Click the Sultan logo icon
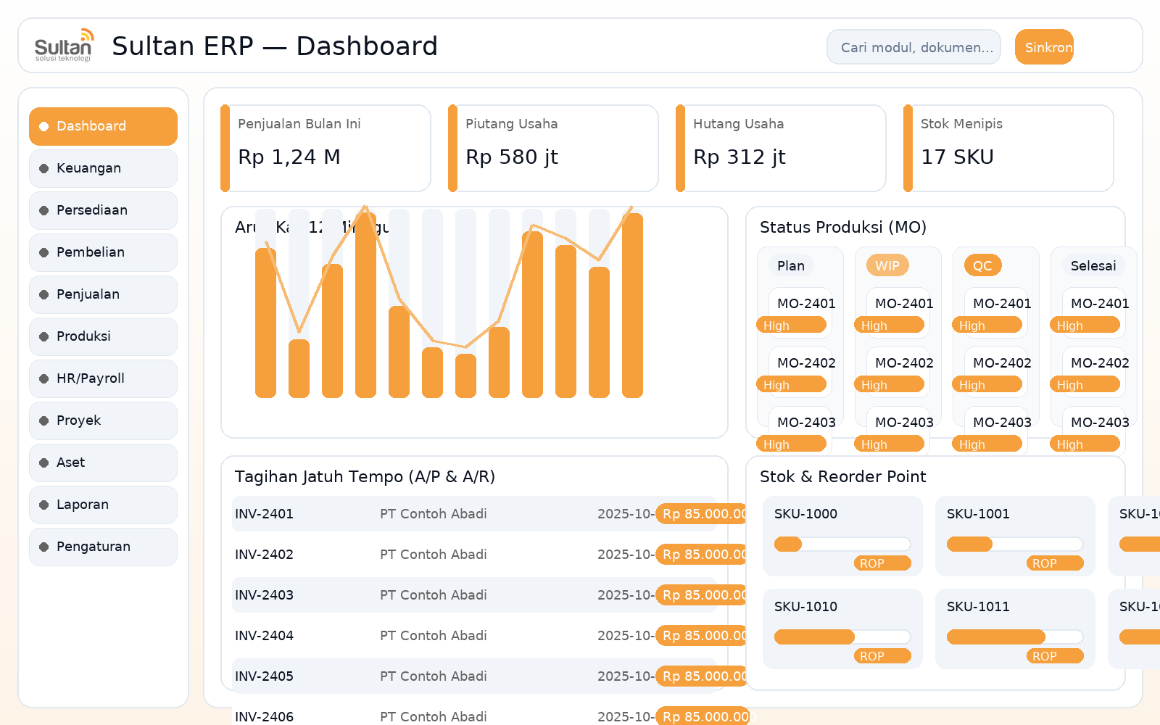 tap(65, 45)
